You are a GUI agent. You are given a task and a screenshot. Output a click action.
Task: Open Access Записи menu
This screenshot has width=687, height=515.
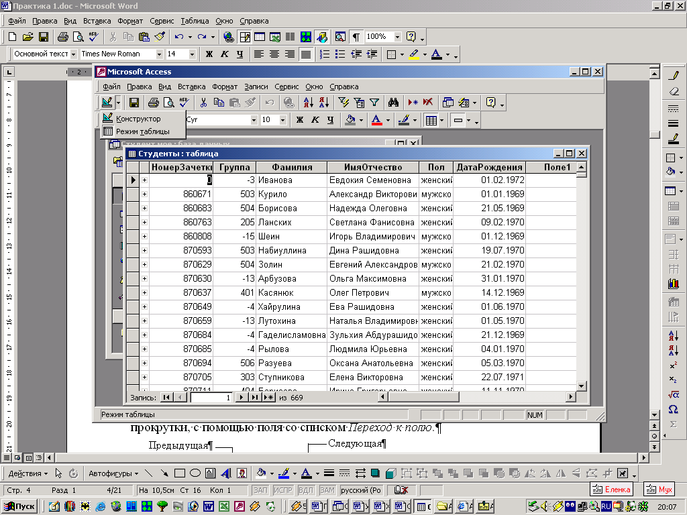256,87
